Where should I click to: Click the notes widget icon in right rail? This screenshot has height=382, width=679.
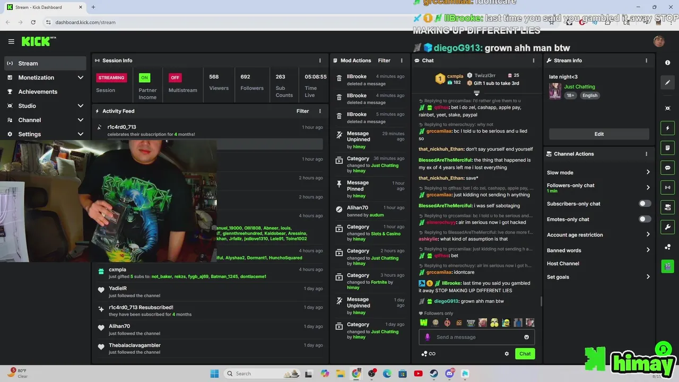667,148
